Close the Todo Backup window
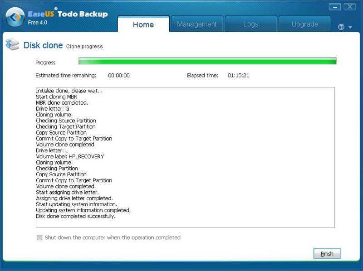Screen dimensions: 363x271 (x=350, y=7)
